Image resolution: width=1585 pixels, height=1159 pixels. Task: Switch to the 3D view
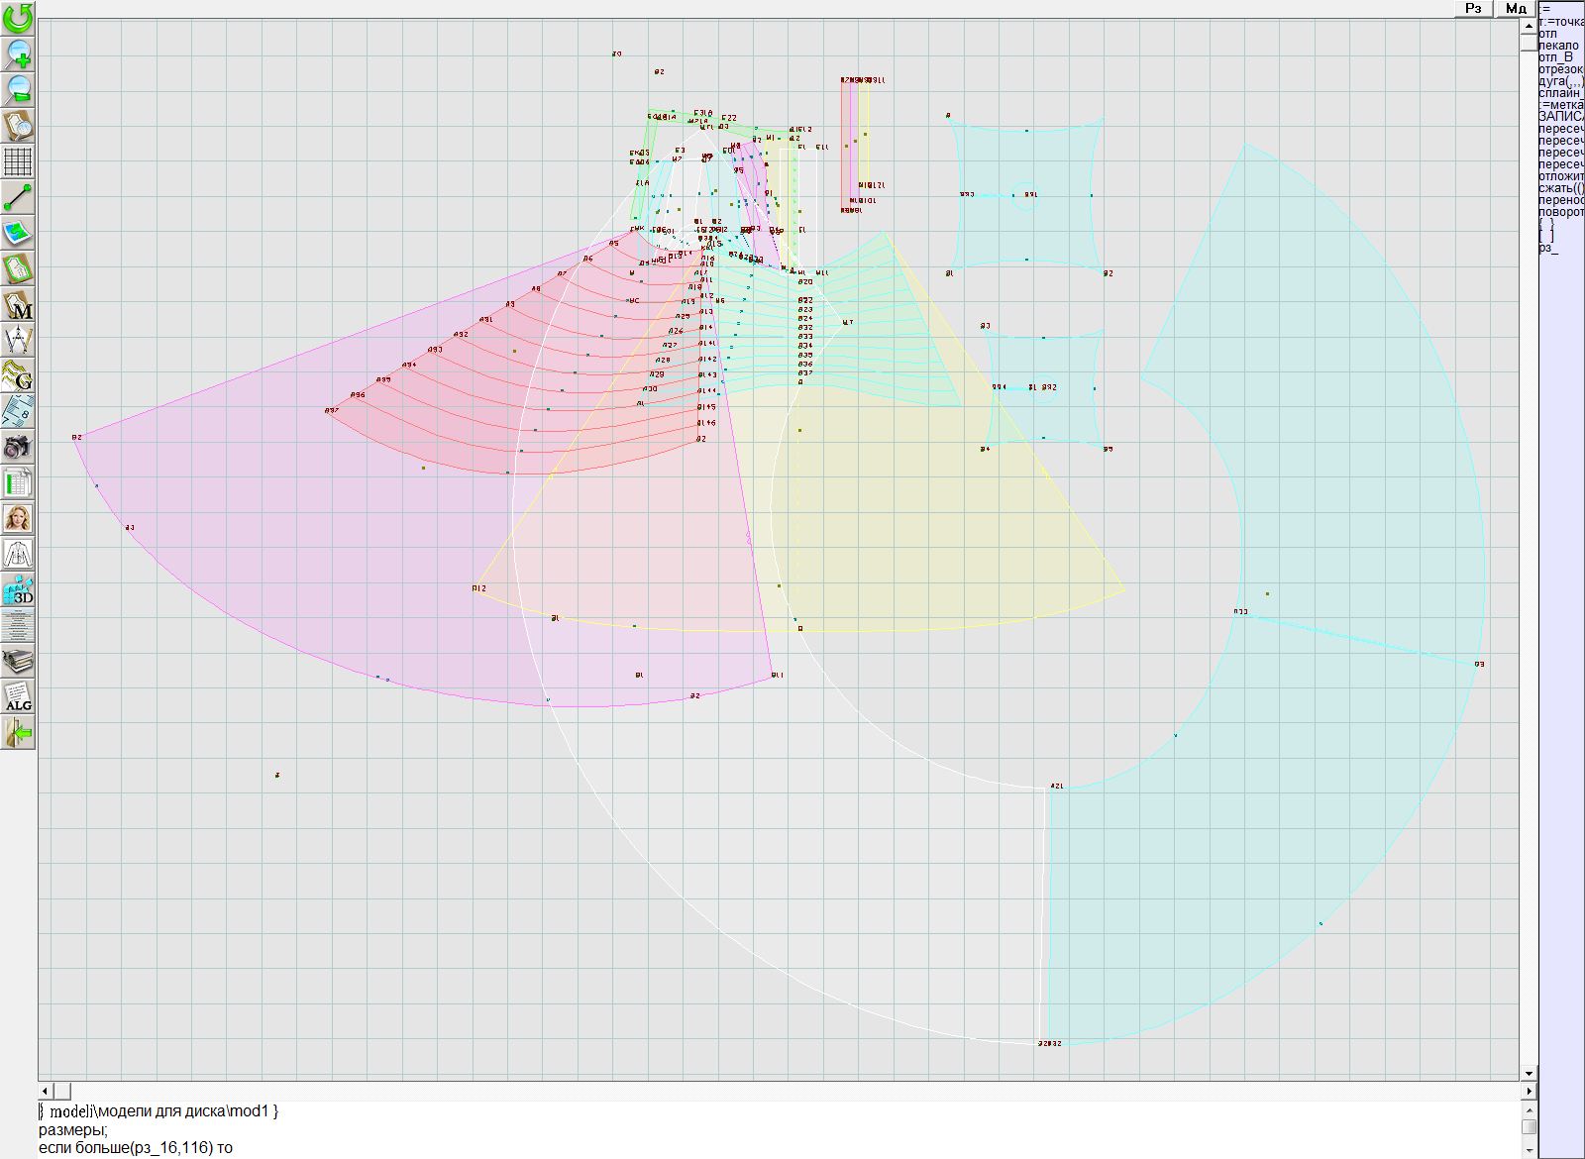[x=18, y=590]
